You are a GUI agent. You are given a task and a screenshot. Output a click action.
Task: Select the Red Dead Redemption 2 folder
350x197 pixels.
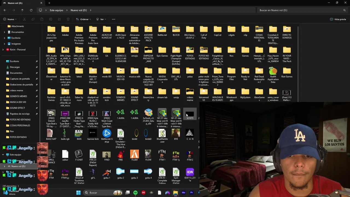259,75
